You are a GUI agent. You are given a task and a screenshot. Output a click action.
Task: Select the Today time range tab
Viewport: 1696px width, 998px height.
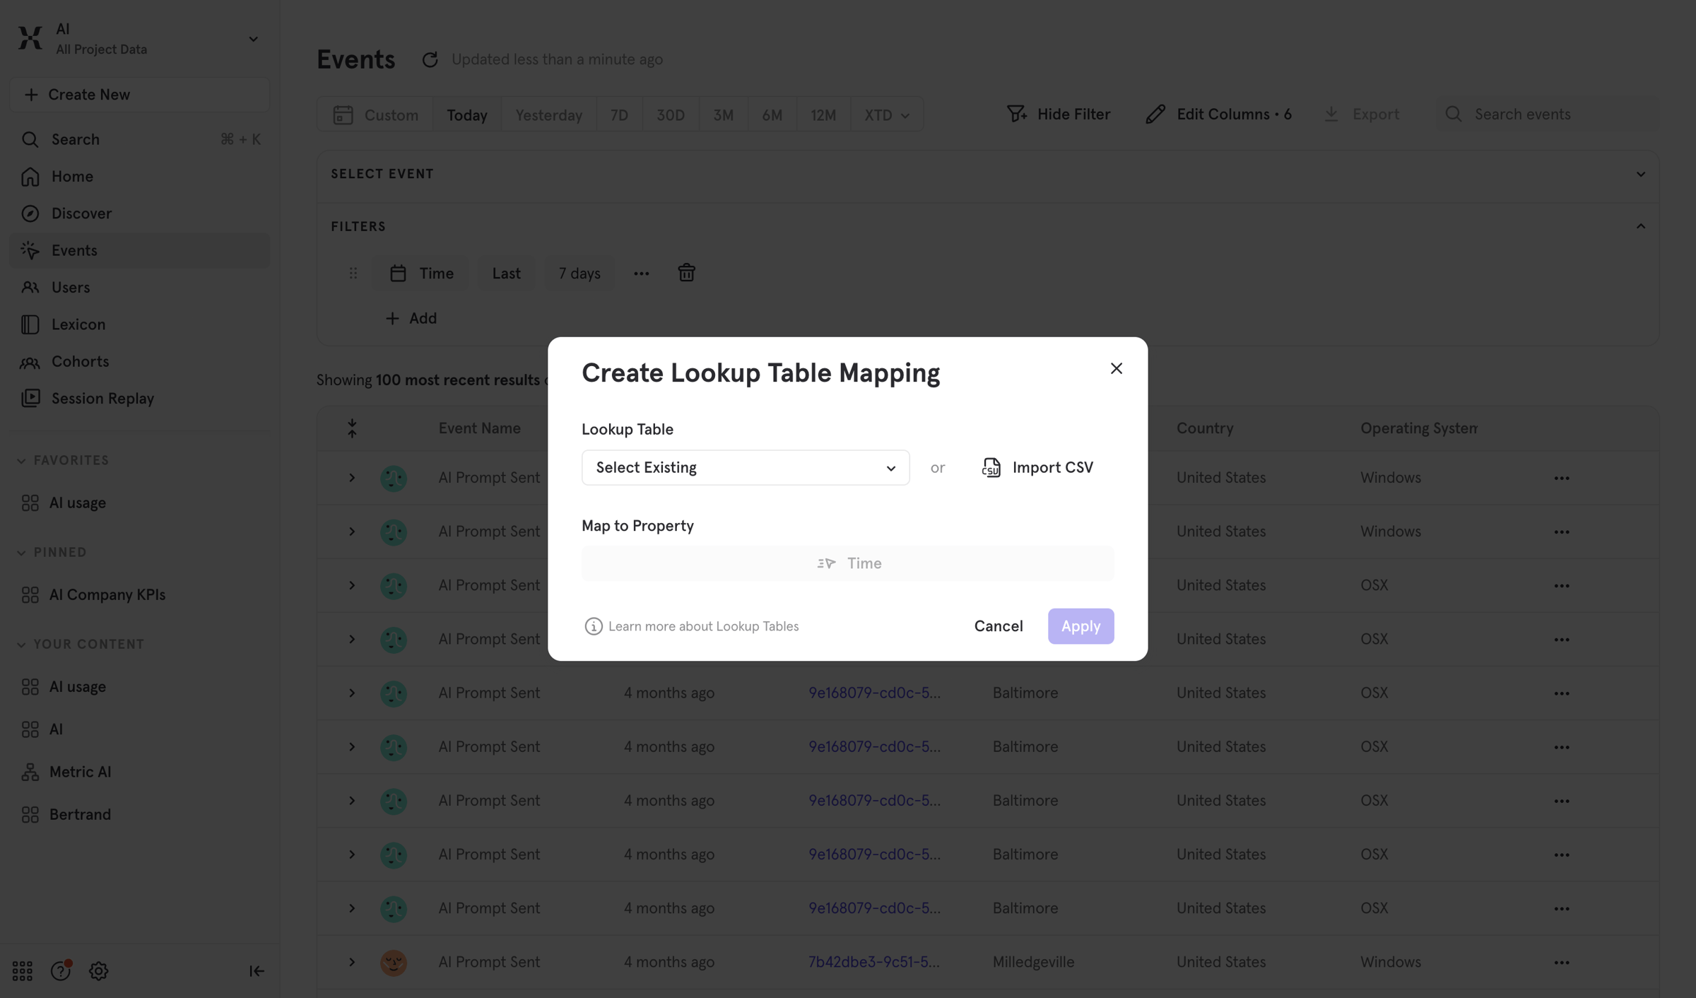pyautogui.click(x=466, y=115)
